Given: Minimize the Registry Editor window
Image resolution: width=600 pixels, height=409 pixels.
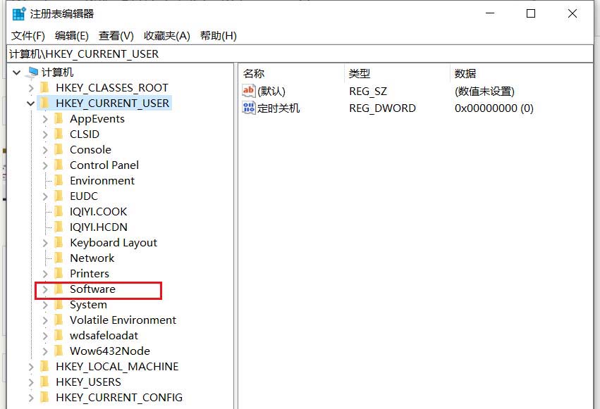Looking at the screenshot, I should 490,14.
